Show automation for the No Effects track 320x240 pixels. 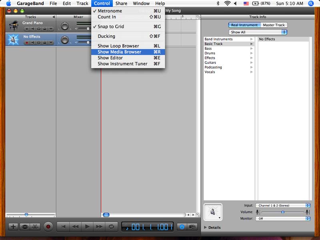(51, 43)
